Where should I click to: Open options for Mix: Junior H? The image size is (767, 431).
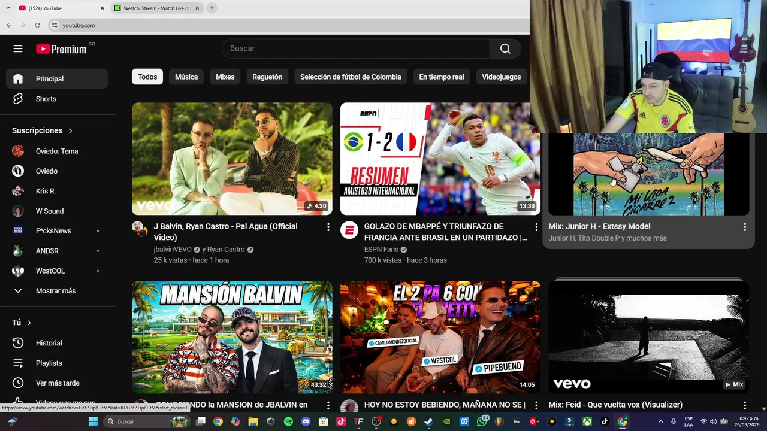745,227
